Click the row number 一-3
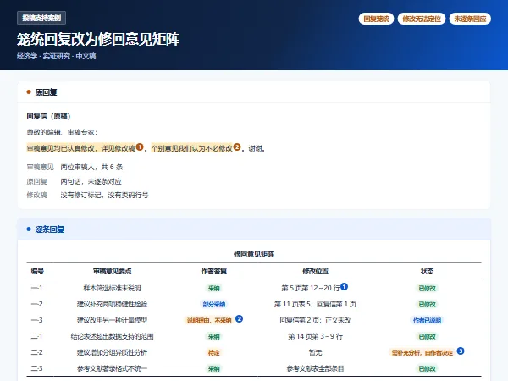The height and width of the screenshot is (381, 508). (x=36, y=320)
